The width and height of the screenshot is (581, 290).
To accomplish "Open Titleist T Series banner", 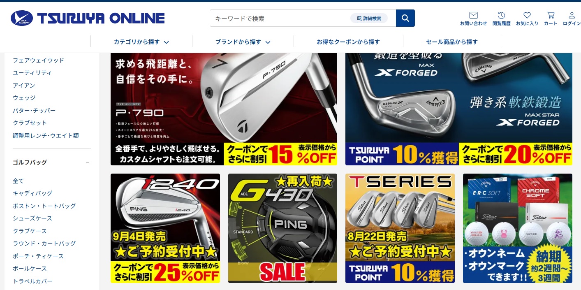I will click(400, 228).
